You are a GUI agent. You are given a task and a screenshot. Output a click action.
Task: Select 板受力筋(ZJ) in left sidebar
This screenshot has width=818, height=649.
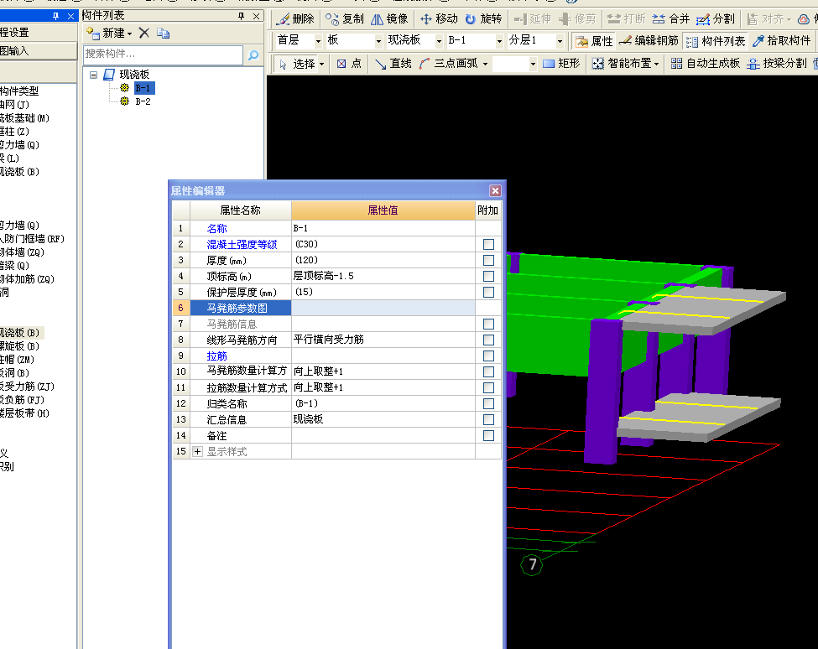coord(27,387)
